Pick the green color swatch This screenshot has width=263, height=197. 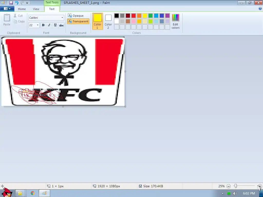151,16
